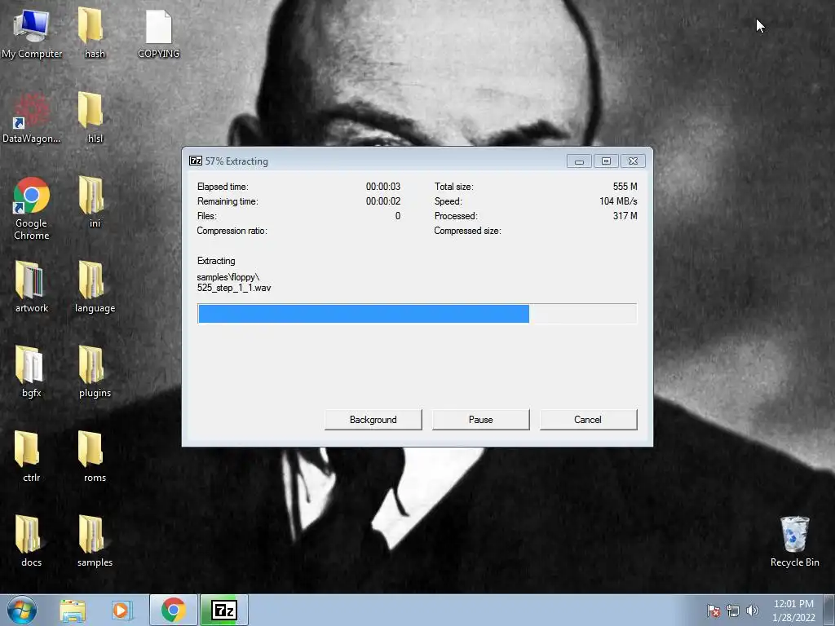Select the Recycle Bin icon
The image size is (835, 626).
click(794, 541)
